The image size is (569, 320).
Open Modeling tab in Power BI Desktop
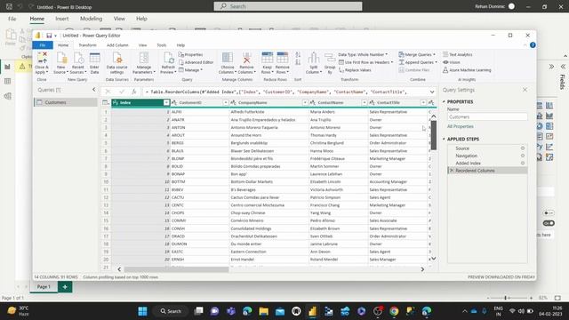coord(91,19)
